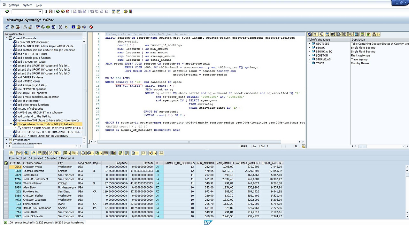The height and width of the screenshot is (225, 409).
Task: Select 'add a LEFT OUTER JOIN' command
Action: tap(32, 54)
